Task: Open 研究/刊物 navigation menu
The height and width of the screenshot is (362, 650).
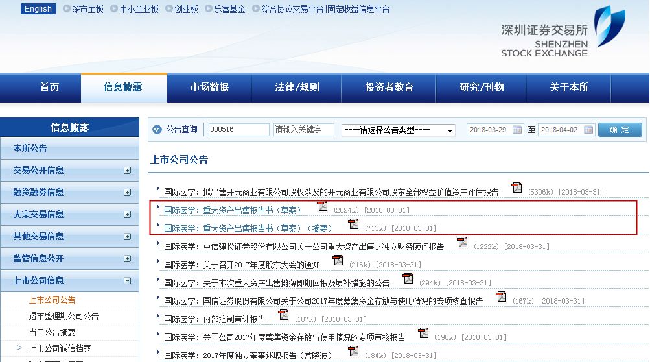Action: [x=482, y=87]
